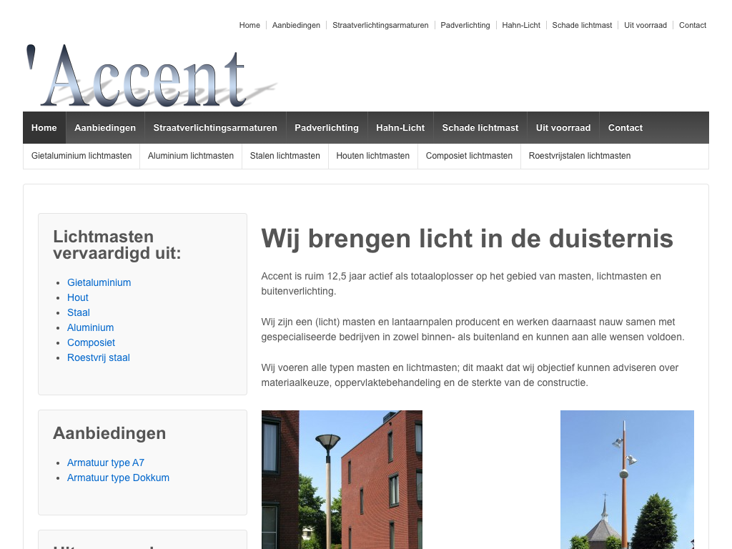Go to Padverlichting in main menu bar
The image size is (732, 549).
[x=327, y=128]
